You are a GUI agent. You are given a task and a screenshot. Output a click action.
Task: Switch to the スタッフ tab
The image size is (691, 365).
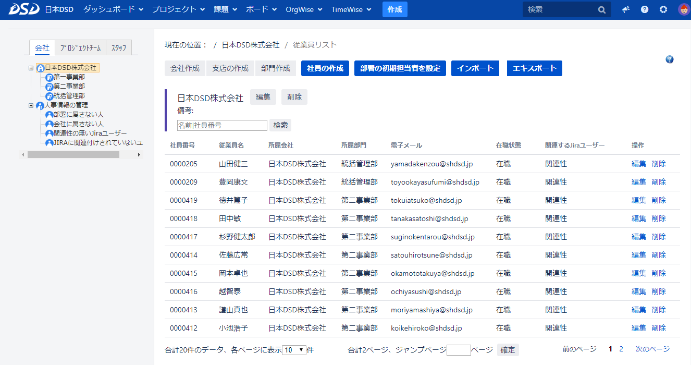119,48
